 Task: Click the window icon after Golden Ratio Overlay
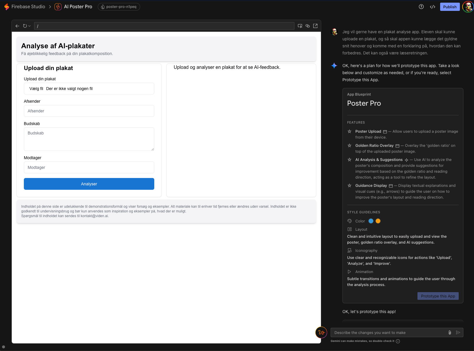(x=397, y=146)
